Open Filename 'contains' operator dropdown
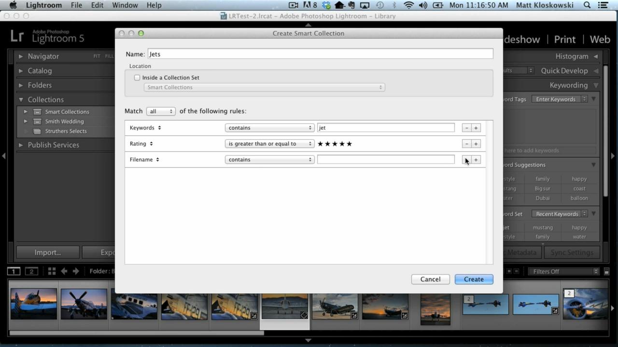 (269, 160)
